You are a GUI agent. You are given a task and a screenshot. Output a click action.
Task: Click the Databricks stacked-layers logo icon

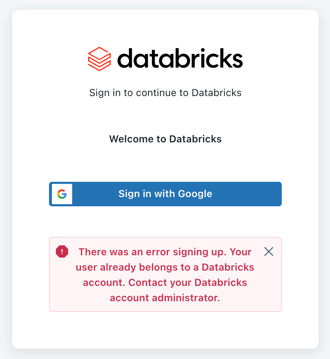click(x=99, y=59)
